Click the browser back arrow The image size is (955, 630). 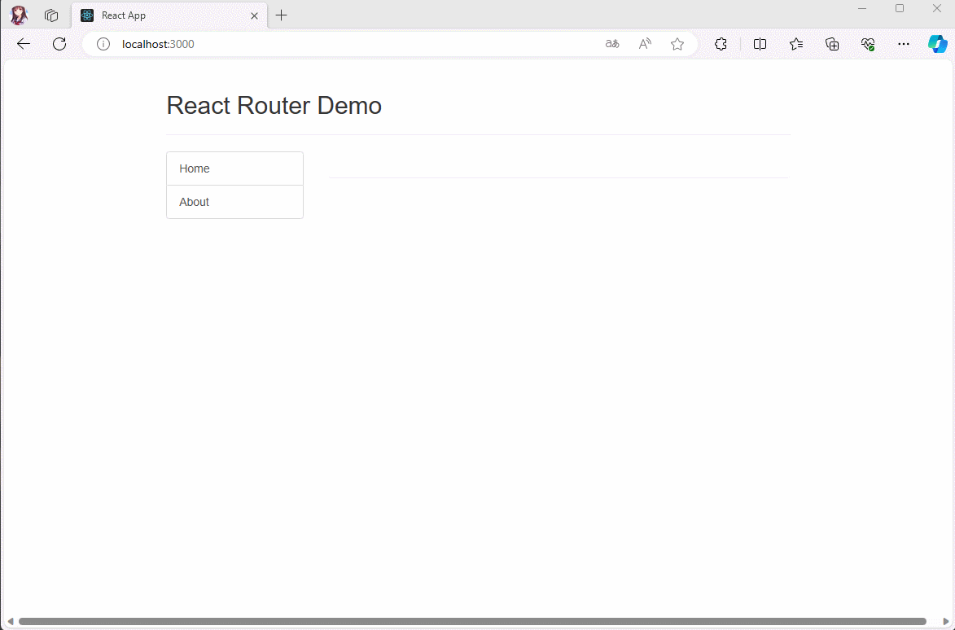[x=24, y=44]
